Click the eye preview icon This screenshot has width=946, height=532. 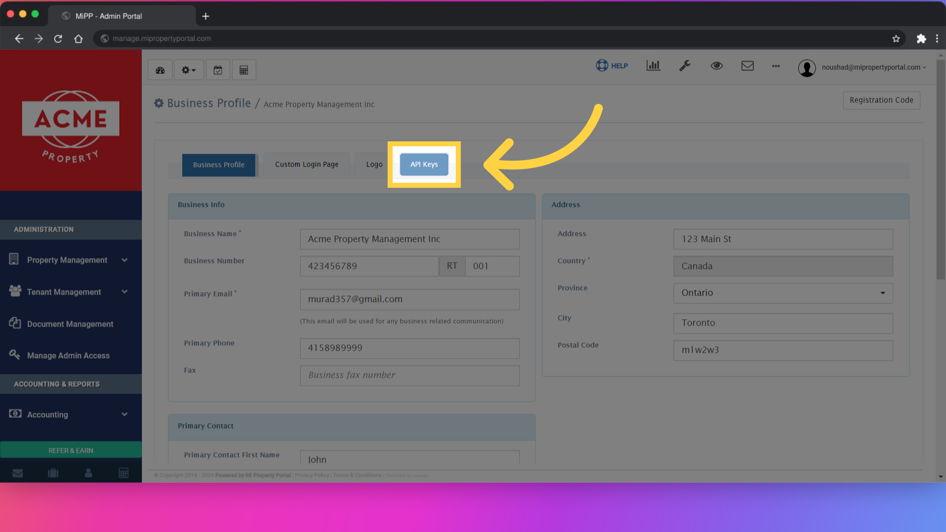pyautogui.click(x=716, y=66)
